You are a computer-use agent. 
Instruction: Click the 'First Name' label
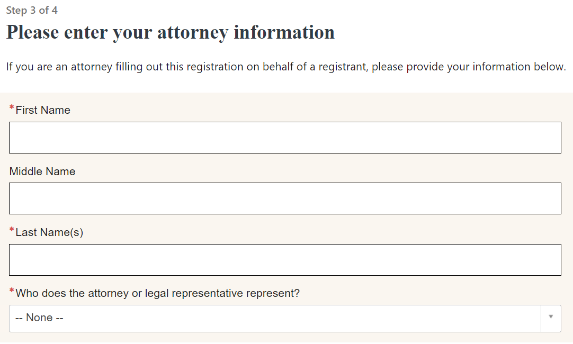43,110
